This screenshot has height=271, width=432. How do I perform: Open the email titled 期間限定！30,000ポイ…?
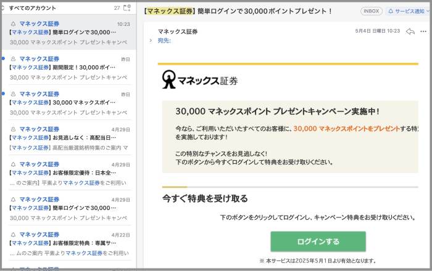pos(69,68)
